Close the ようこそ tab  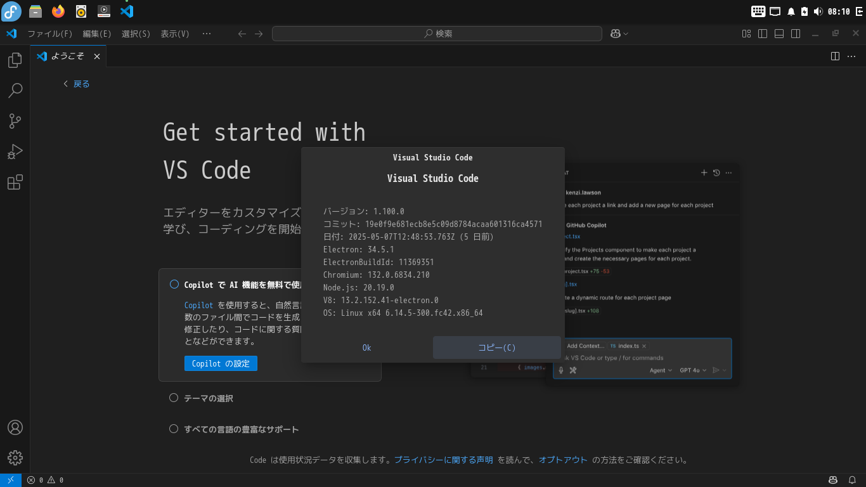tap(97, 56)
